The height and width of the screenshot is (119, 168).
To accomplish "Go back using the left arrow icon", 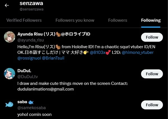I will (x=7, y=5).
